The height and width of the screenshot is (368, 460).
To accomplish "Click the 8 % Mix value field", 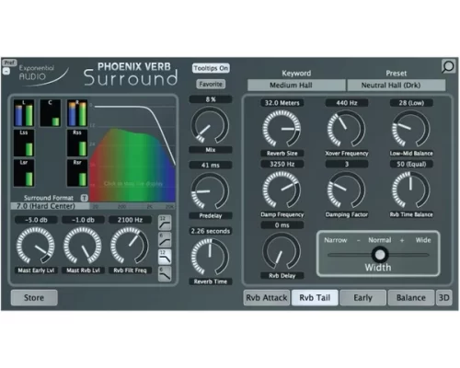I will tap(211, 99).
